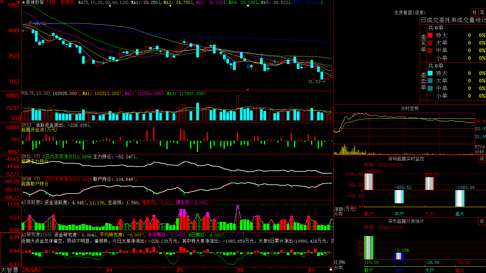Open 设 settings for 深圳超赢实时监控
Image resolution: width=486 pixels, height=273 pixels.
tap(482, 159)
